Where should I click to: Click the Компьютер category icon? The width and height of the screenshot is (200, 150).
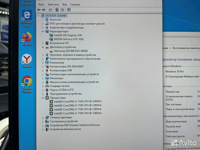47,62
